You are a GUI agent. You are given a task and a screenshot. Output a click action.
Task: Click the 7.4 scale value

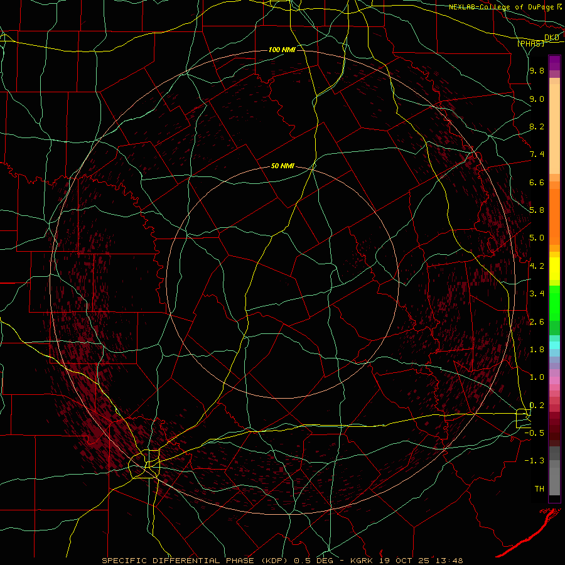[537, 154]
